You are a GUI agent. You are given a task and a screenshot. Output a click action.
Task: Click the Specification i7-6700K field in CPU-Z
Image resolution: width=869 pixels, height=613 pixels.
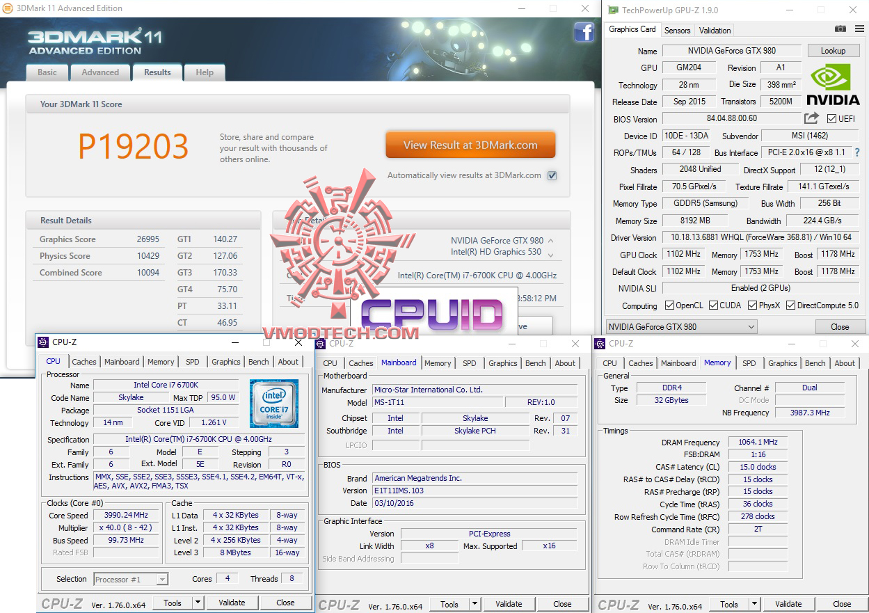click(199, 440)
